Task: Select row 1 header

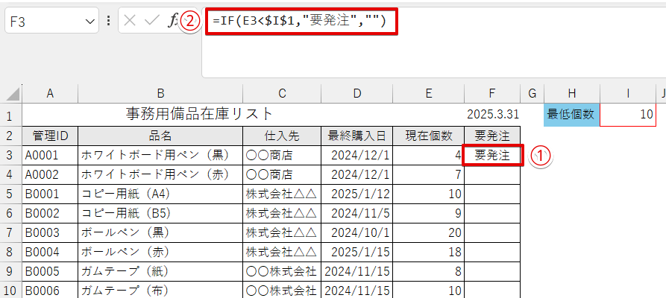Action: point(11,115)
